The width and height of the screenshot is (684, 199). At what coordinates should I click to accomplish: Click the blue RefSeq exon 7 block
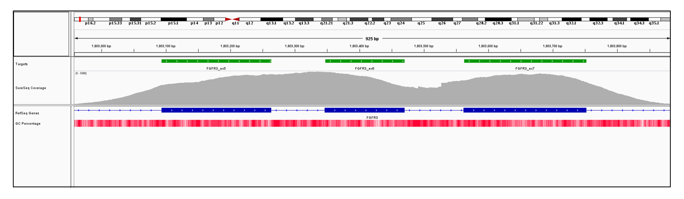point(525,110)
